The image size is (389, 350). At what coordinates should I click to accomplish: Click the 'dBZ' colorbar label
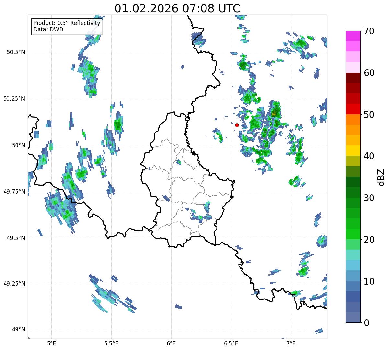click(381, 177)
